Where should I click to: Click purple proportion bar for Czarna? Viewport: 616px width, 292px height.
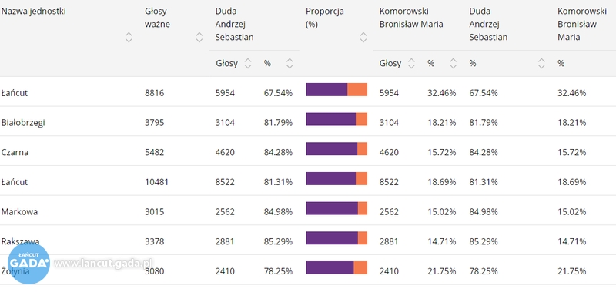coord(332,149)
